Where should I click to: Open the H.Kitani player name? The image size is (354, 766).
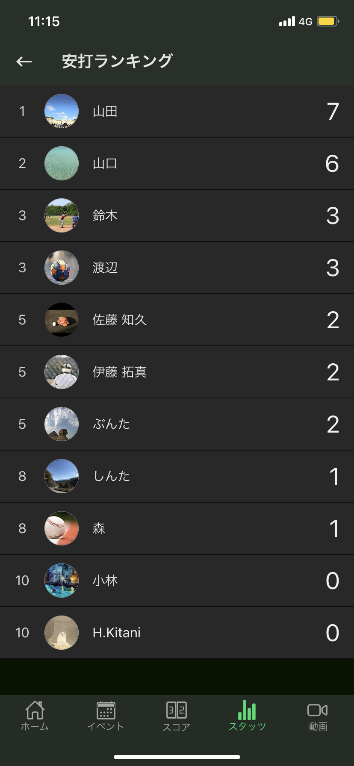point(117,633)
